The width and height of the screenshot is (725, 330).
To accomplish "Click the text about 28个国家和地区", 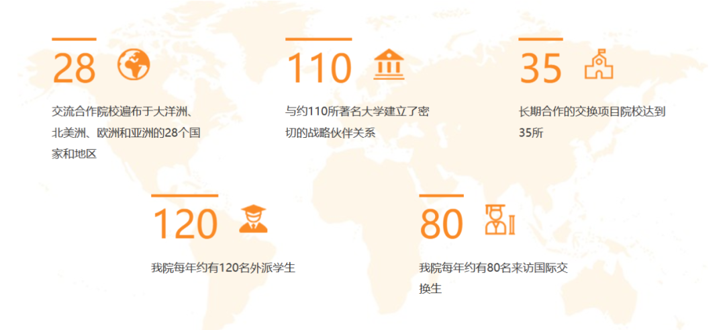I will [126, 132].
